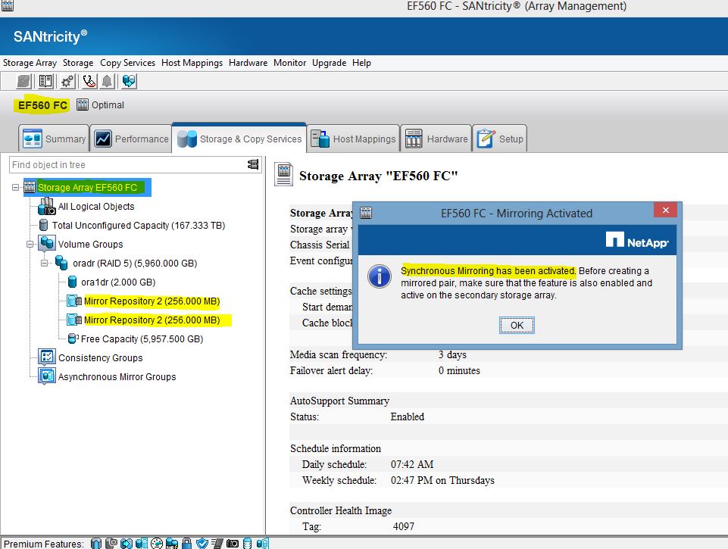Collapse the Storage Array EF560 FC node
This screenshot has width=728, height=549.
14,187
